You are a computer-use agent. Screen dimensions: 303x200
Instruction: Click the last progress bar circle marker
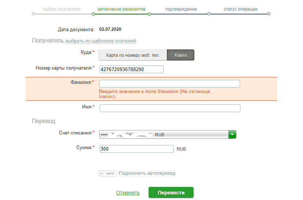269,14
